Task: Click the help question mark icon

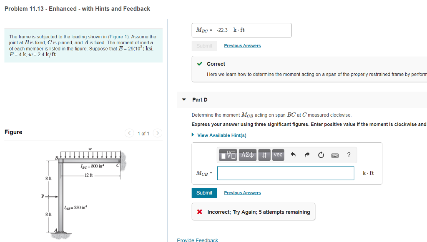Action: 349,155
